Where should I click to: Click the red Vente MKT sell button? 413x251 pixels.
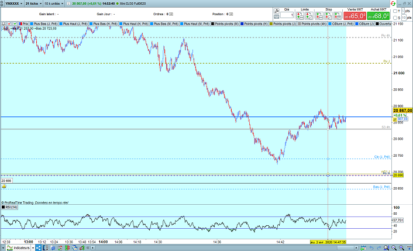click(355, 16)
